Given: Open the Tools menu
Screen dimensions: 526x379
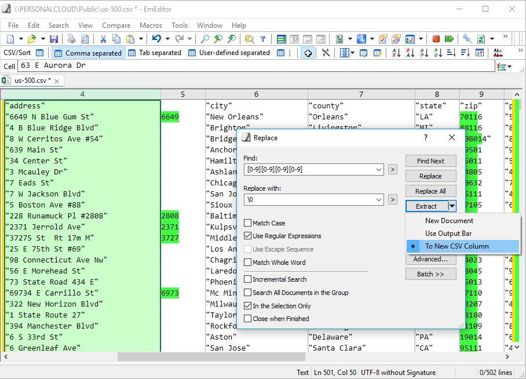Looking at the screenshot, I should tap(180, 25).
